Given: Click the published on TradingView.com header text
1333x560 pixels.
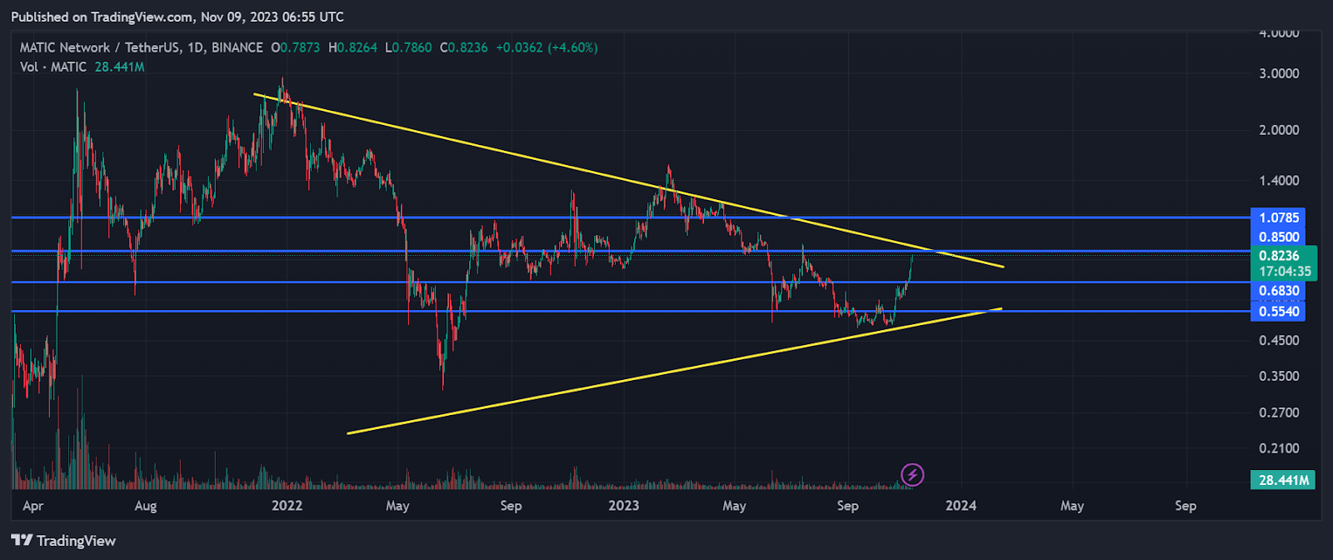Looking at the screenshot, I should (x=177, y=17).
